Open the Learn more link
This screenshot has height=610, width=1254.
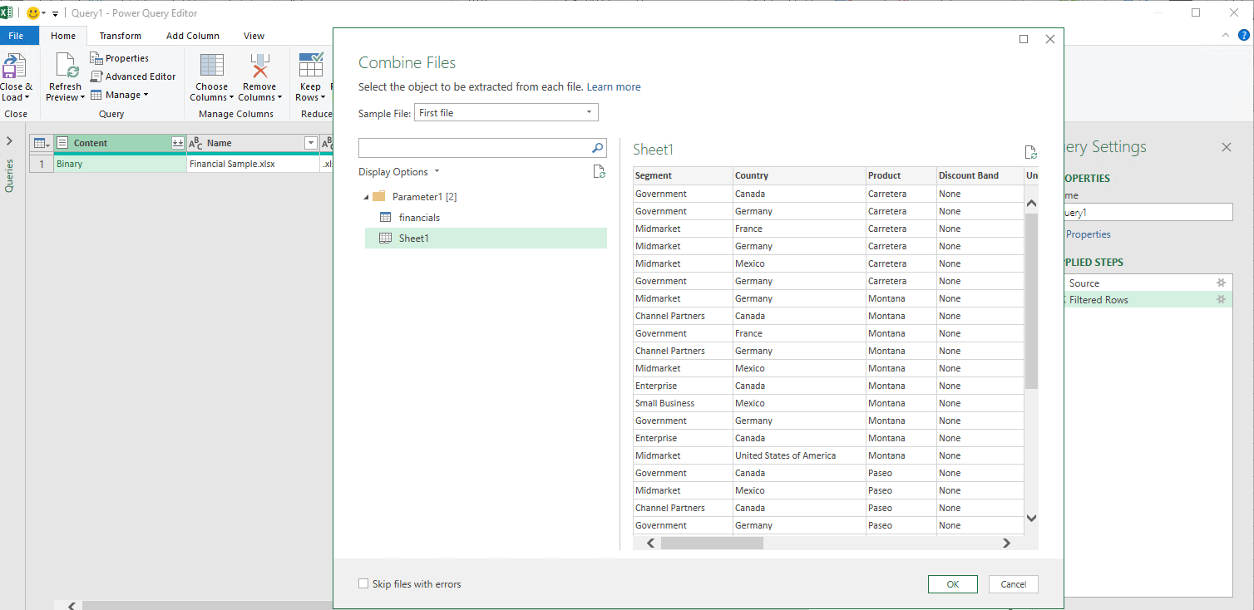pyautogui.click(x=614, y=86)
